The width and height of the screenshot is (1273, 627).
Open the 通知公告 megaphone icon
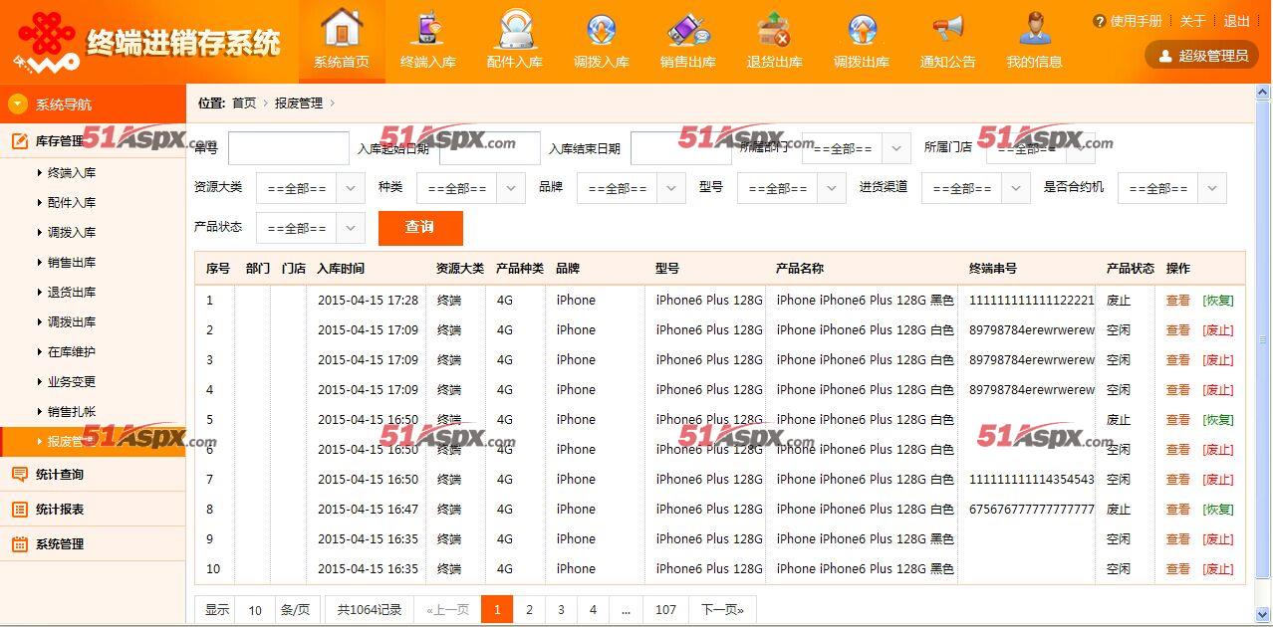[948, 41]
